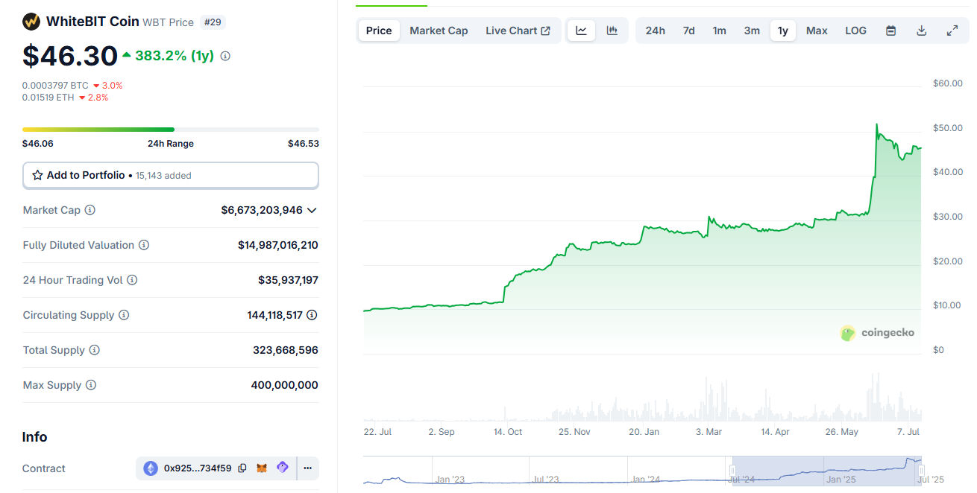Select the 7d time range
Screen dimensions: 977x493
[x=688, y=31]
